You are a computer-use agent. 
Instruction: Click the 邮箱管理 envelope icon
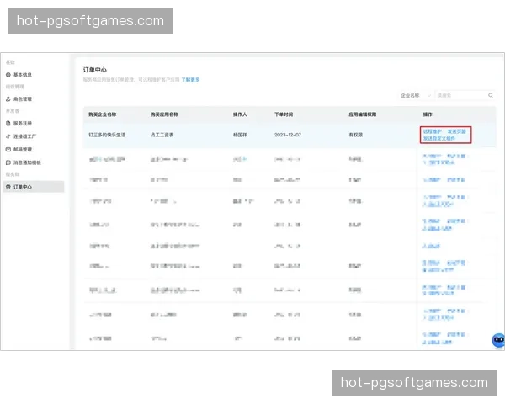(x=8, y=149)
